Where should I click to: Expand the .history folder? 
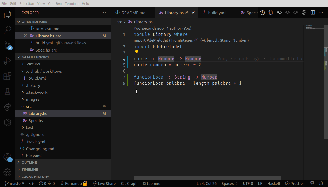[63, 85]
